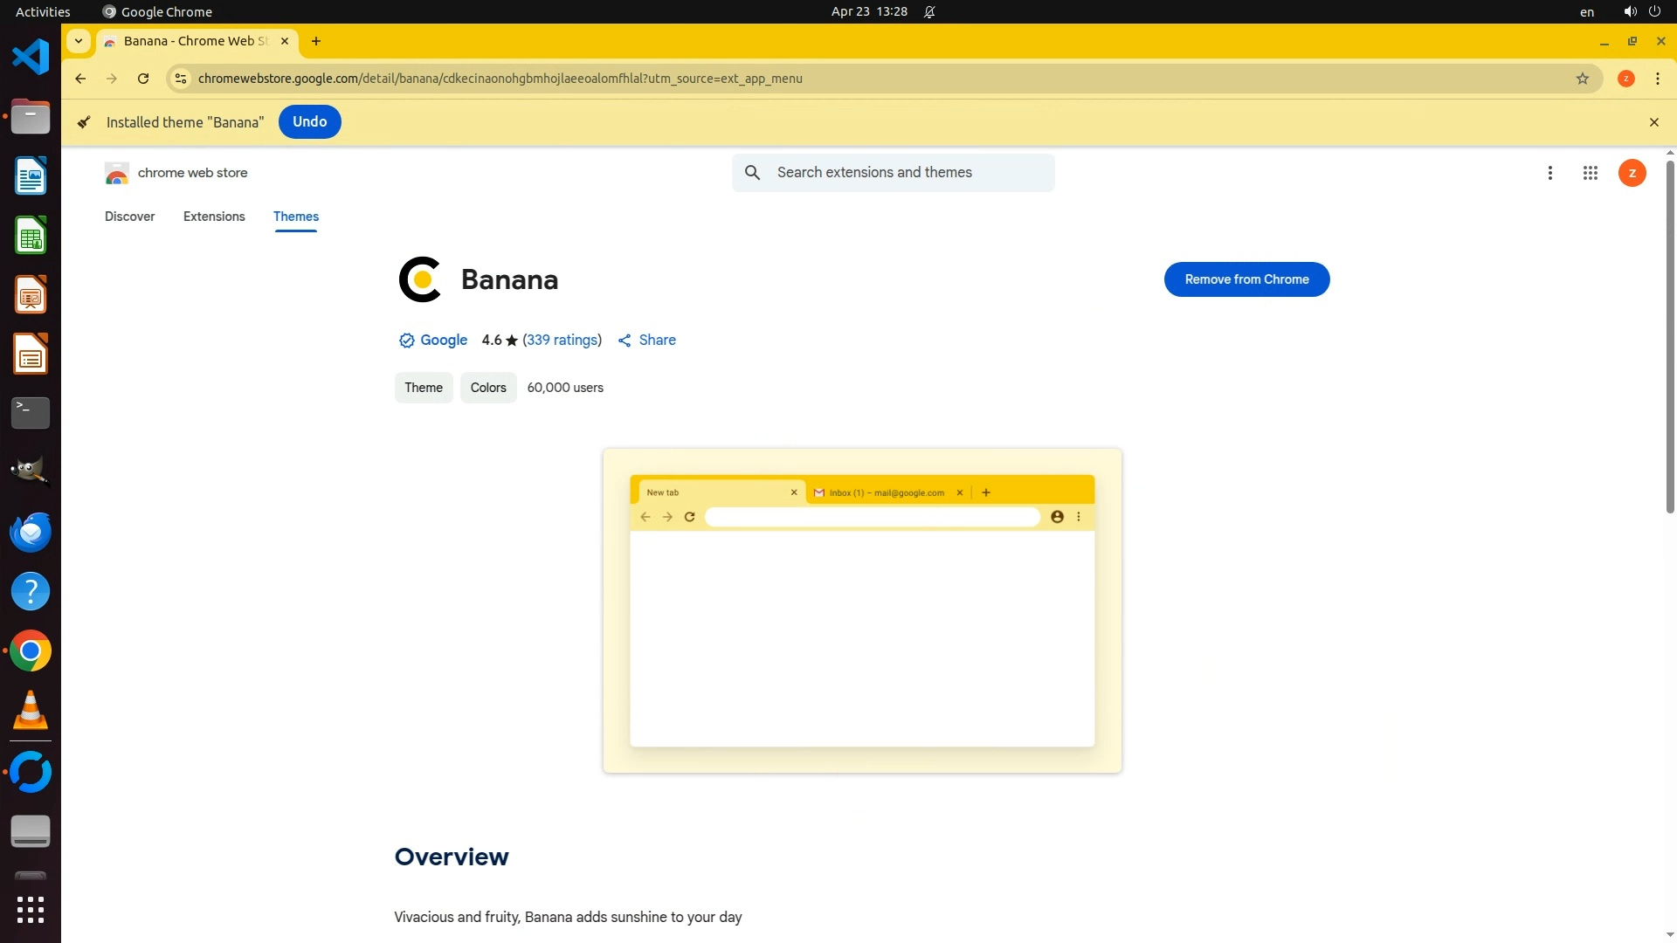1677x943 pixels.
Task: Click the bookmark star icon
Action: (x=1582, y=79)
